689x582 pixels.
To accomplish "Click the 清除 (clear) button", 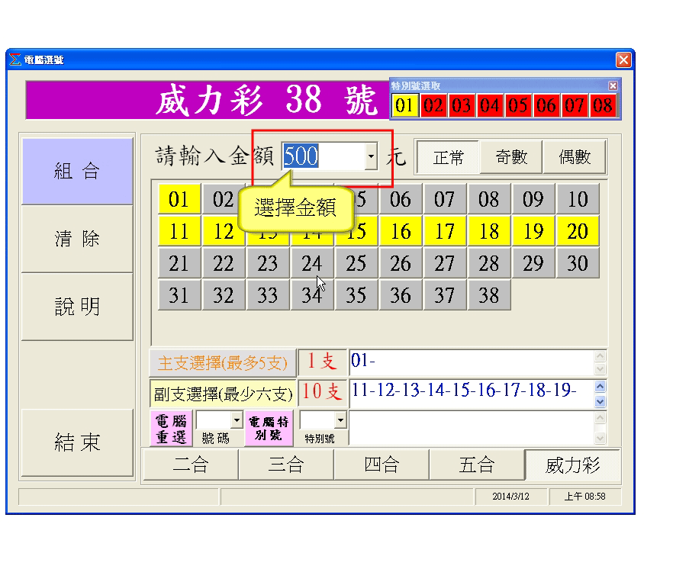I will click(77, 239).
